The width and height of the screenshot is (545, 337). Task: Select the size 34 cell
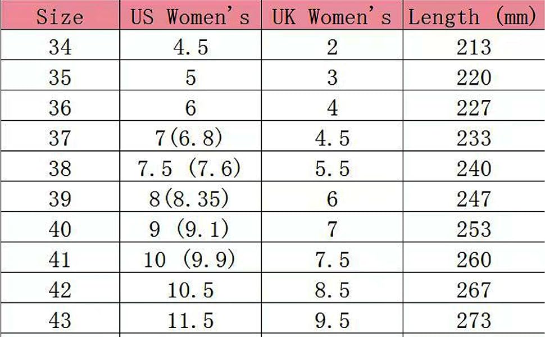[60, 45]
